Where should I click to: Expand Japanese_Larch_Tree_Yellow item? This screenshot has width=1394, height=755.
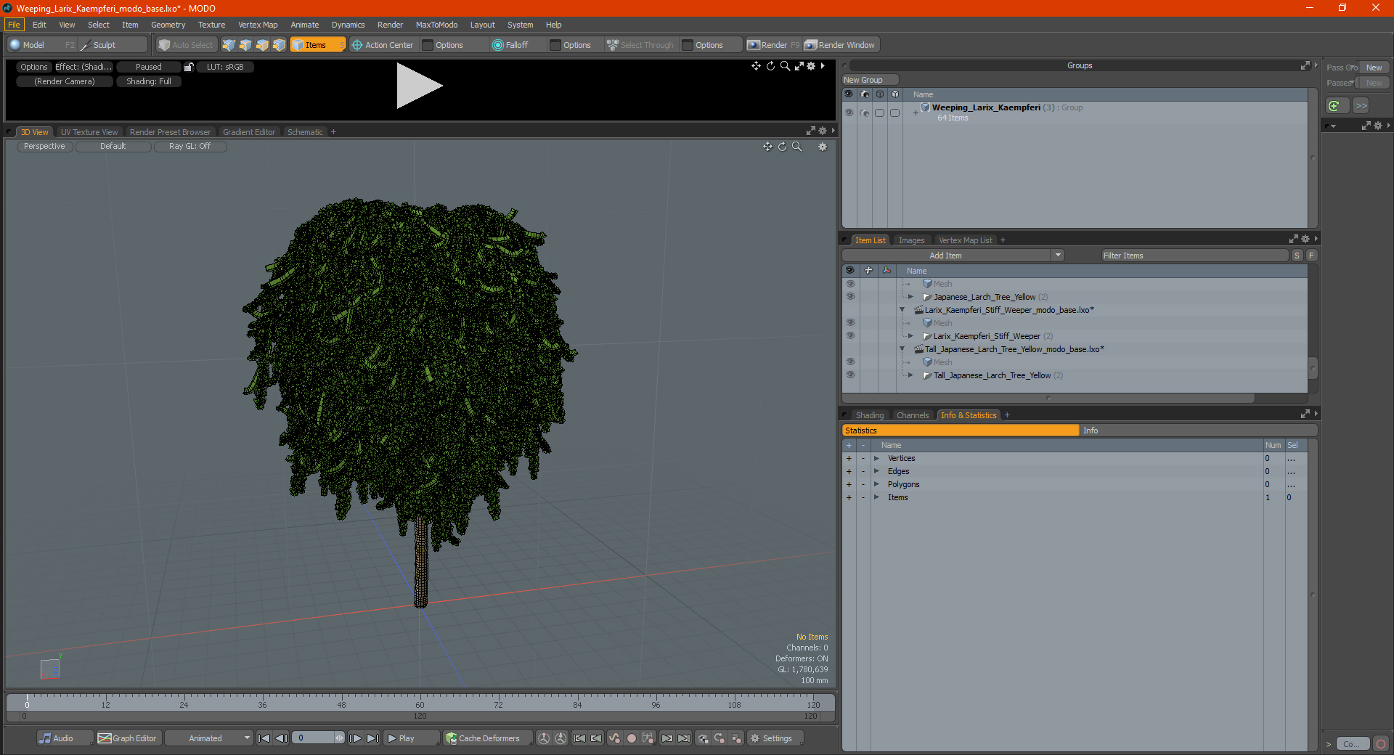tap(910, 297)
